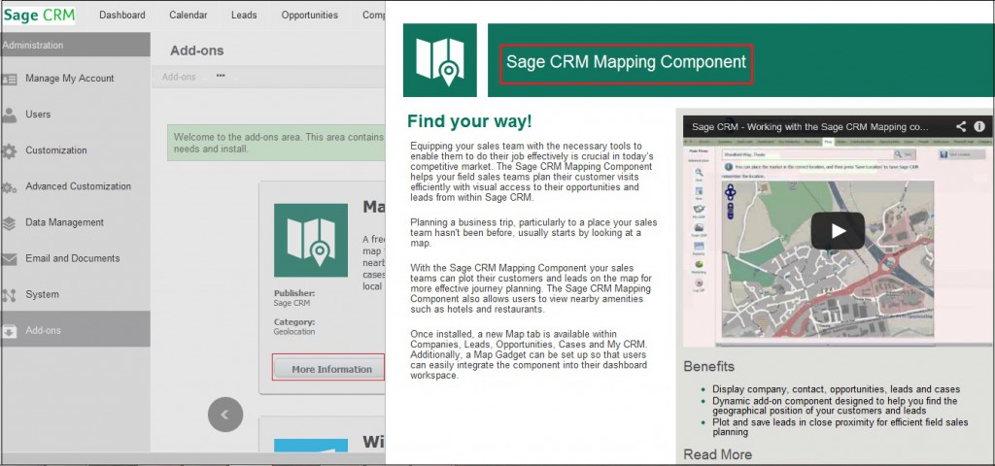Open the Dashboard tab

[x=122, y=16]
